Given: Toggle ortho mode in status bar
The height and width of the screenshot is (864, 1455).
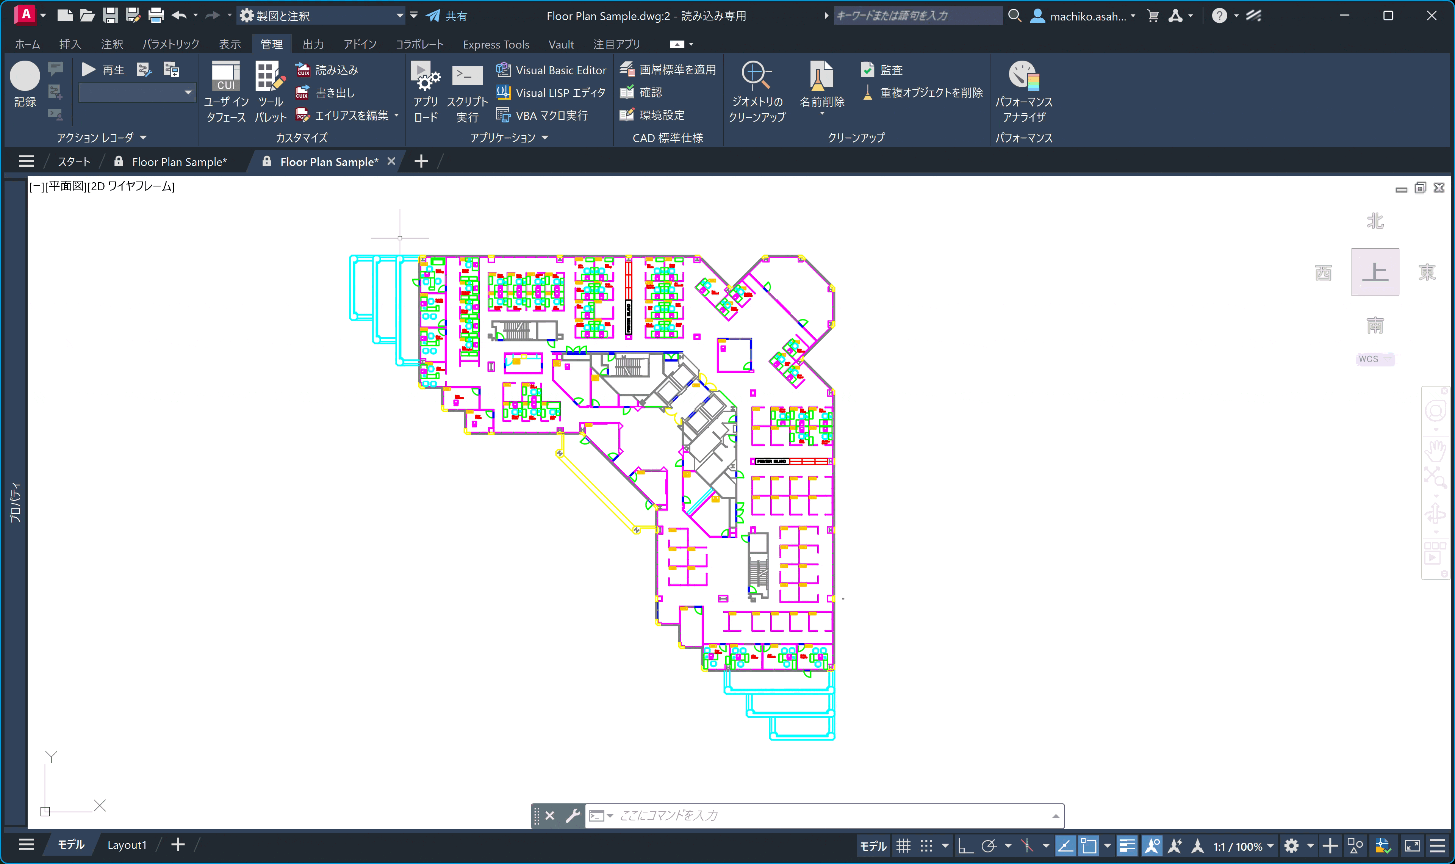Looking at the screenshot, I should [965, 845].
